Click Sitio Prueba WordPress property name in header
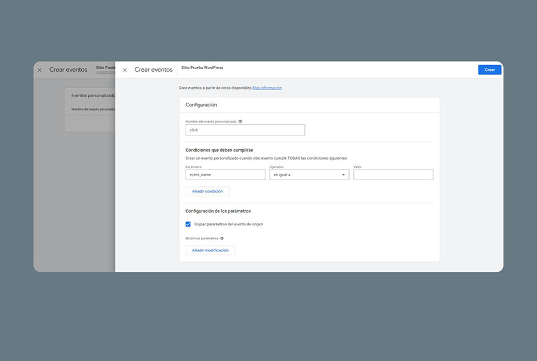 point(202,68)
